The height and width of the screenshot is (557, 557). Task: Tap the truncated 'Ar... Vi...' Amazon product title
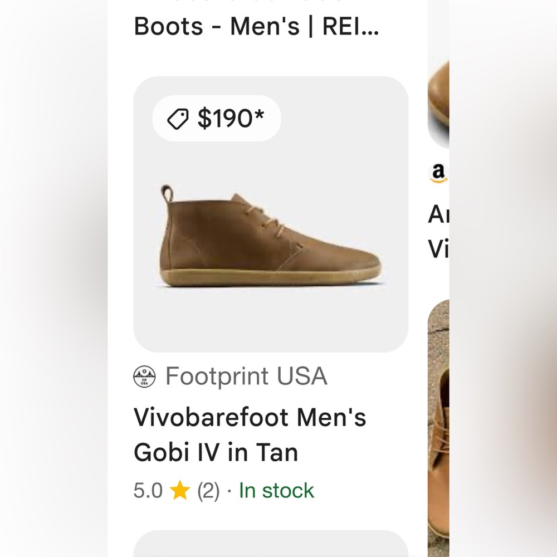click(x=437, y=231)
